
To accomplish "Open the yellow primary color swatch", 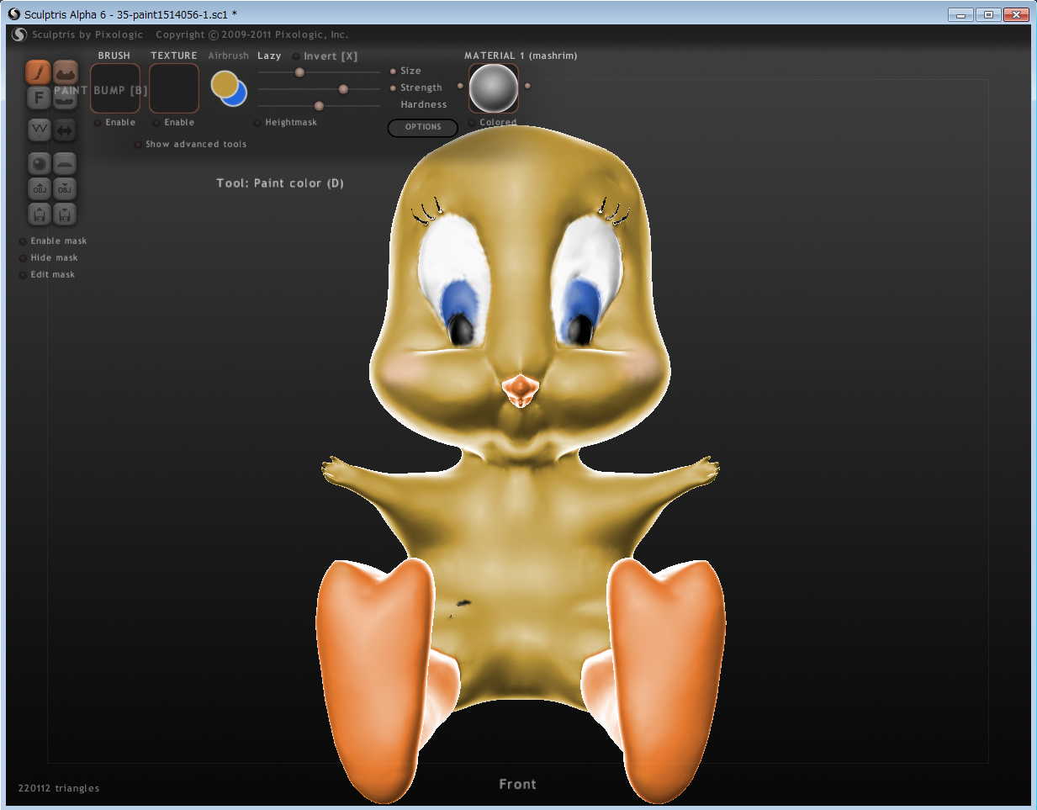I will (223, 83).
